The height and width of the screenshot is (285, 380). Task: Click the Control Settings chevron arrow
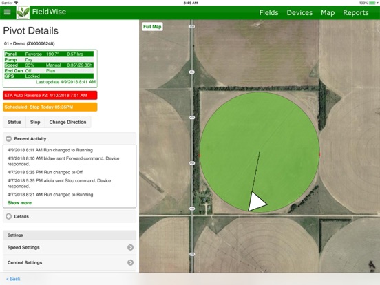point(130,262)
